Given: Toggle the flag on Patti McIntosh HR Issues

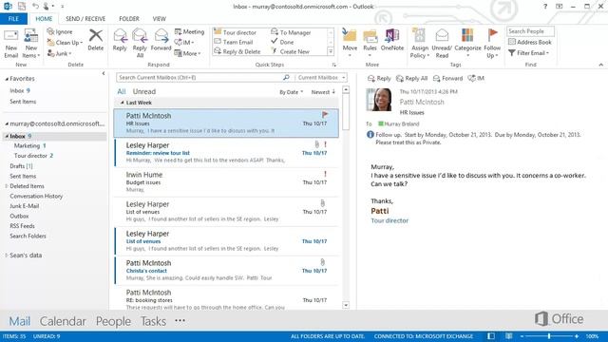Looking at the screenshot, I should click(325, 114).
